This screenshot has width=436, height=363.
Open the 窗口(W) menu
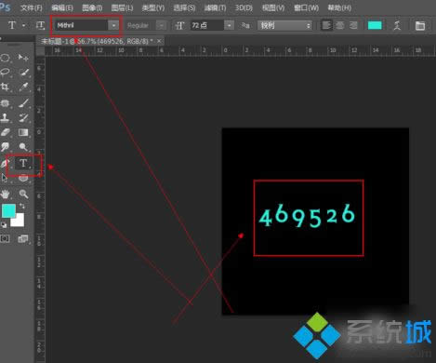(306, 7)
